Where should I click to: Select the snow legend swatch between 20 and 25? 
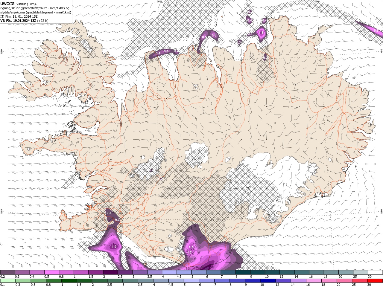click(346, 272)
